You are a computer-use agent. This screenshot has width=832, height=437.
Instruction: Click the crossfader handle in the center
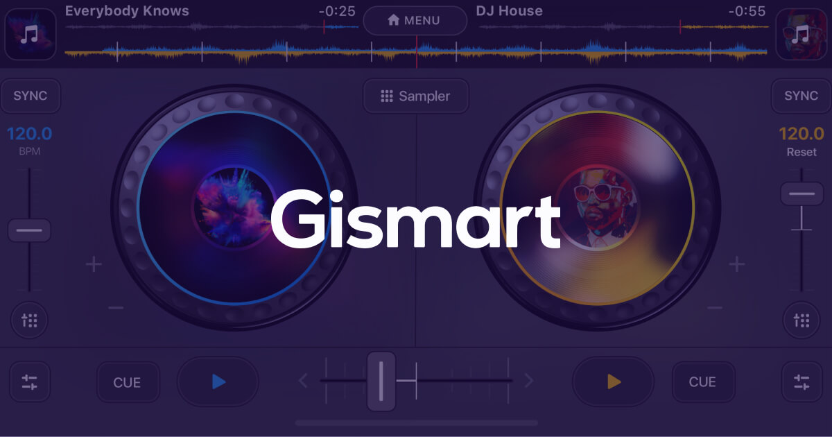click(382, 380)
